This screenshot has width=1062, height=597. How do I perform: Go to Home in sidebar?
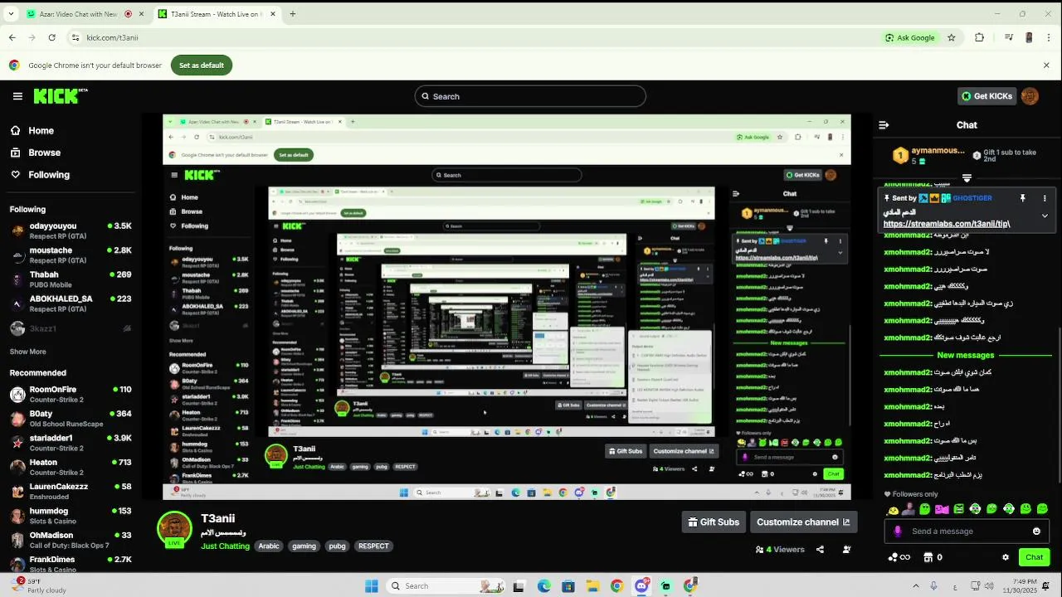(x=32, y=131)
